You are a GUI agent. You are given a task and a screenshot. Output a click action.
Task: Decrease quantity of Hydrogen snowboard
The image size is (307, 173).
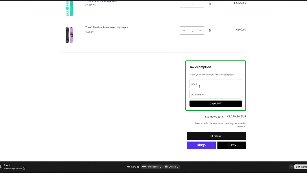(184, 30)
